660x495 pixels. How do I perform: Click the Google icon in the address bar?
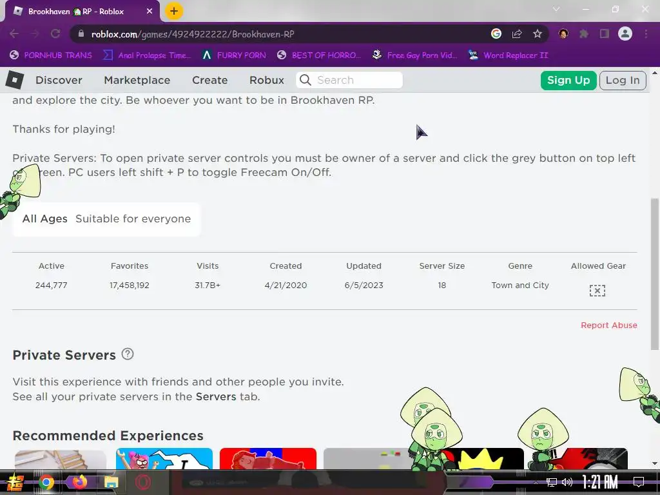point(496,34)
